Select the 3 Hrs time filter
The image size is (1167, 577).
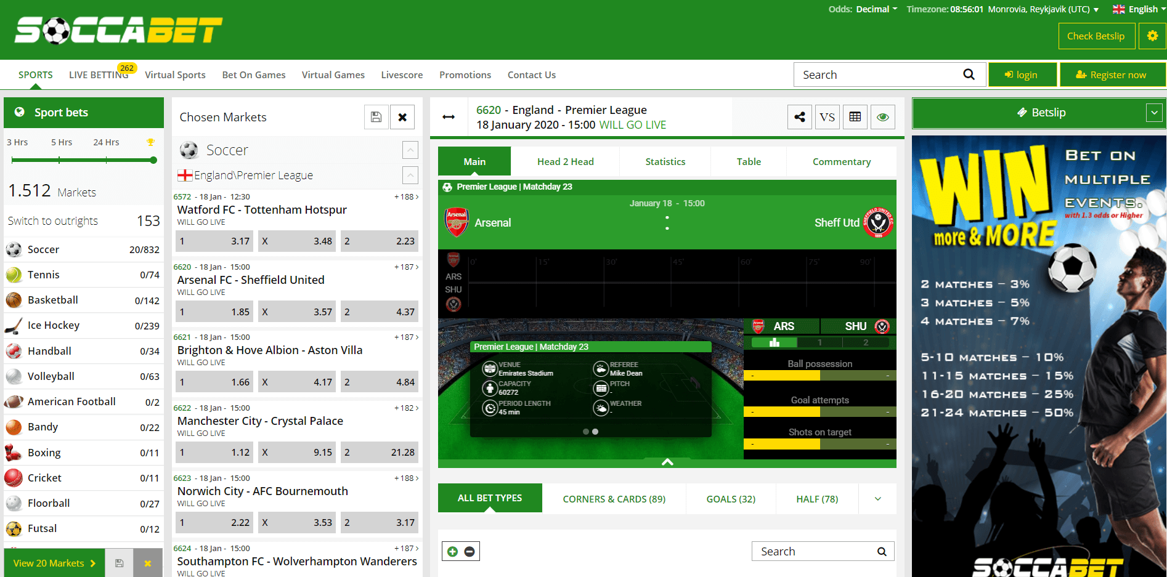17,142
